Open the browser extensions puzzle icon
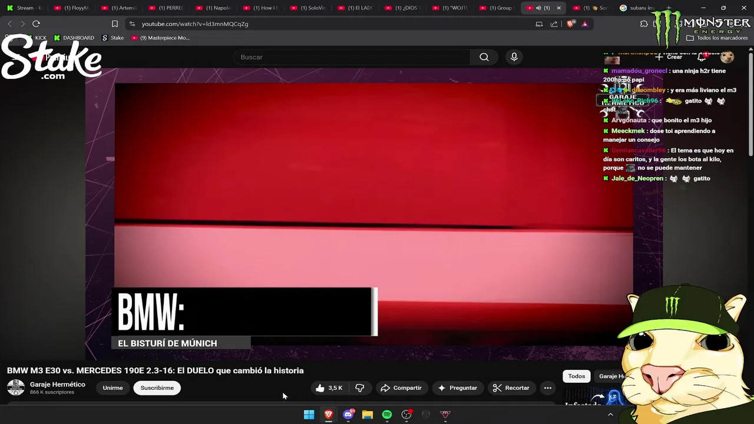Viewport: 754px width, 424px height. pos(644,24)
